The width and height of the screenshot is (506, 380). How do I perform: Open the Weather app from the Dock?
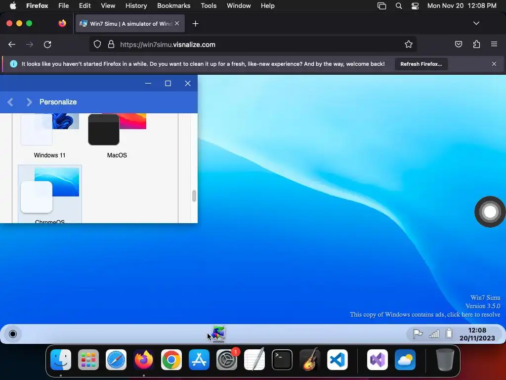405,360
